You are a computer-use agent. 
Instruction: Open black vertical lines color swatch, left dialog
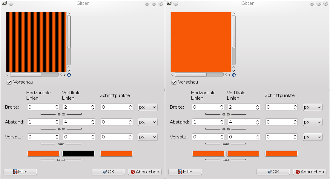[78, 154]
